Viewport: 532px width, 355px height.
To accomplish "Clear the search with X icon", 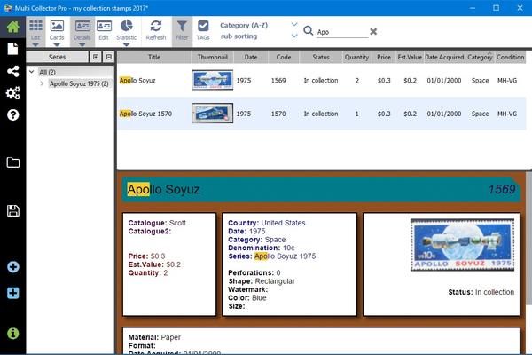I will 373,32.
